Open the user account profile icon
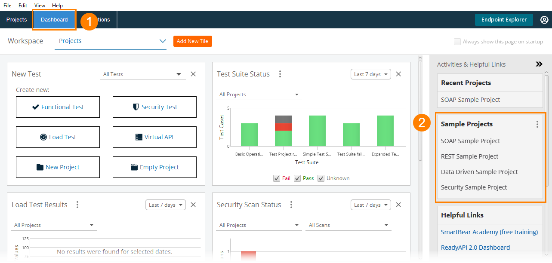This screenshot has width=552, height=263. pos(544,20)
